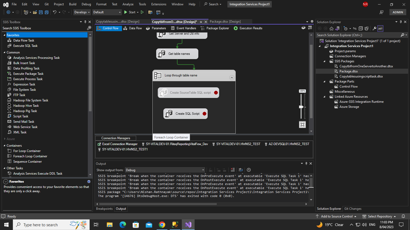Click the Solution Explorer Home icon
The image size is (410, 230).
point(332,28)
